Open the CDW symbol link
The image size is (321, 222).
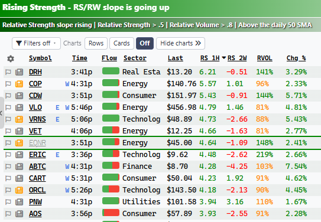tap(35, 96)
